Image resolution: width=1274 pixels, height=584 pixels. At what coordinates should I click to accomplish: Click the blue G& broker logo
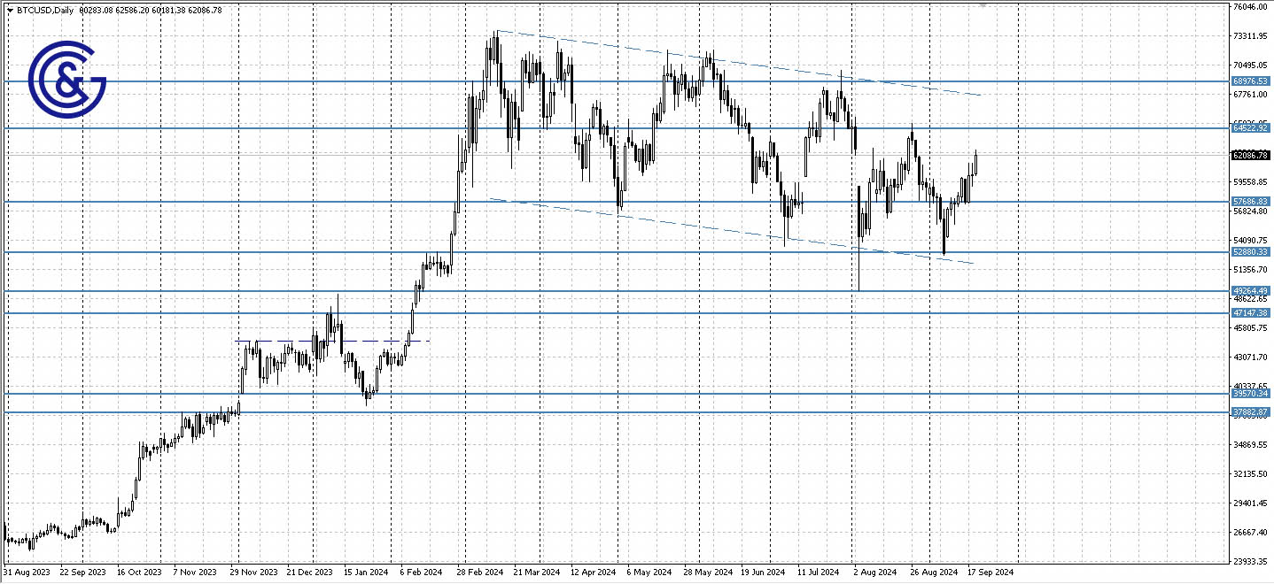[x=67, y=80]
